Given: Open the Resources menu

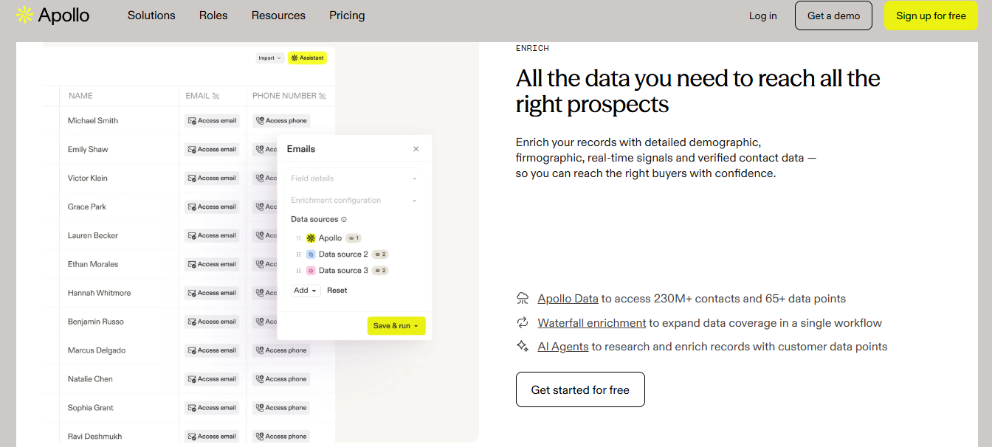Looking at the screenshot, I should tap(278, 15).
